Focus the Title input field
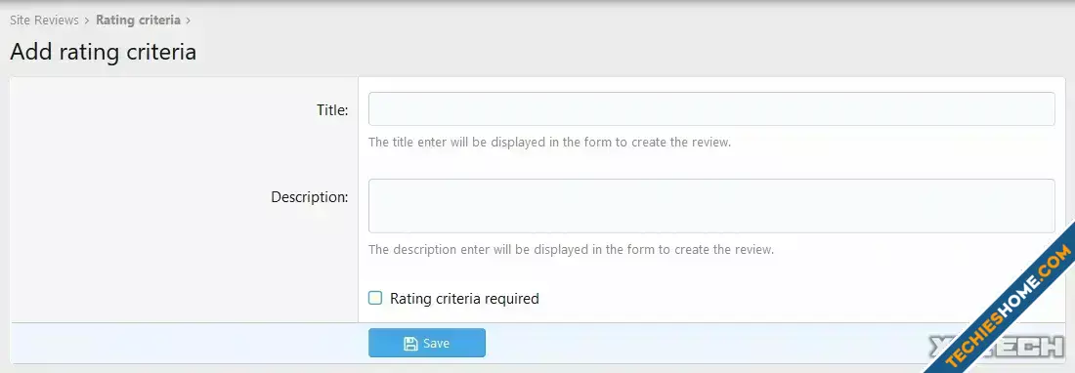The height and width of the screenshot is (373, 1075). [710, 108]
